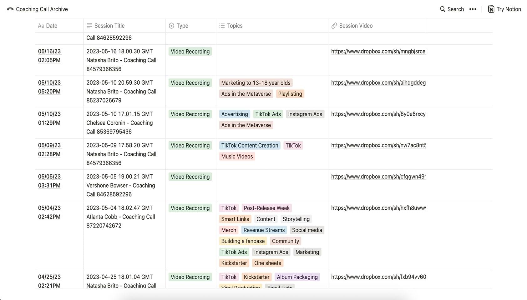This screenshot has height=300, width=527.
Task: Click the Notion logo icon
Action: pos(491,9)
